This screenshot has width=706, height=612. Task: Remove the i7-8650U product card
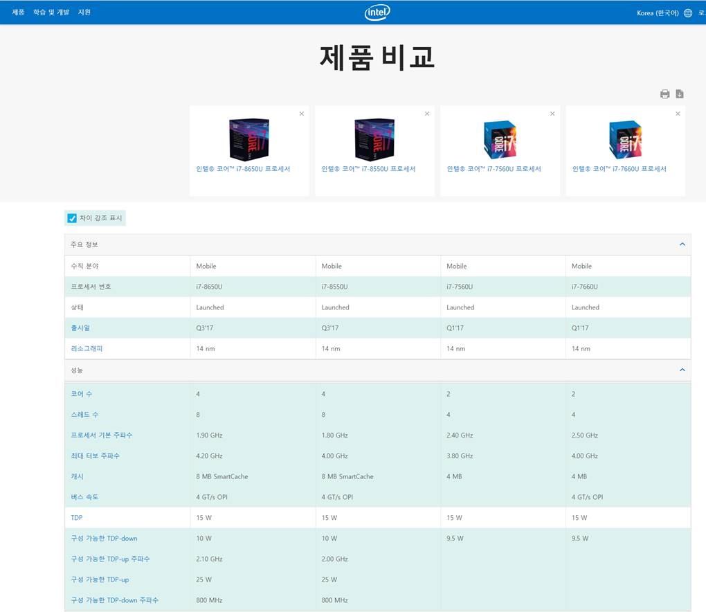coord(302,114)
